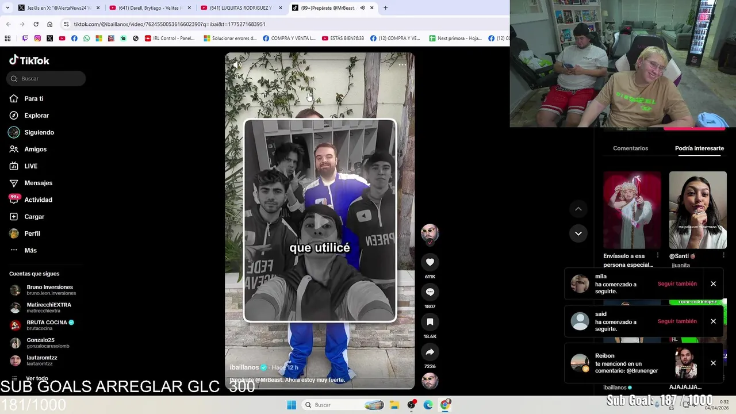The width and height of the screenshot is (736, 414).
Task: View site information icon in address bar
Action: (66, 24)
